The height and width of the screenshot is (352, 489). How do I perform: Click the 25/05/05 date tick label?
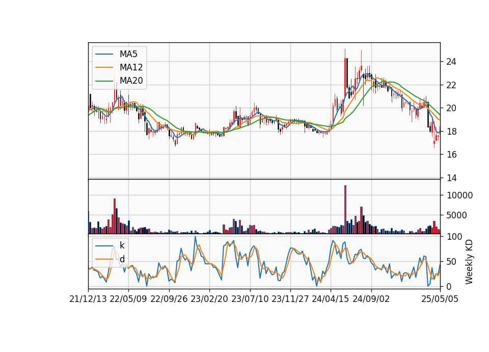pos(440,299)
